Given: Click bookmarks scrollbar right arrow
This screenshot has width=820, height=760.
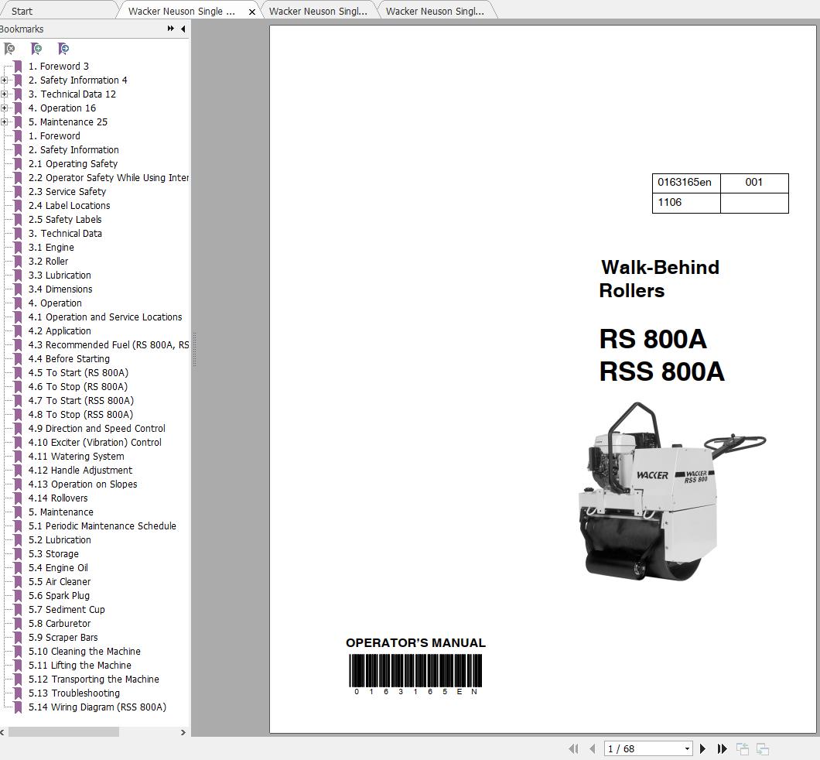Looking at the screenshot, I should click(x=183, y=732).
